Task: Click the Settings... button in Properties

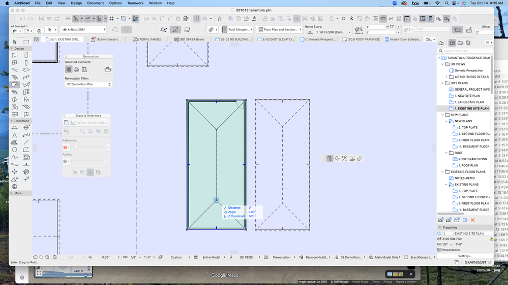Action: click(x=464, y=256)
